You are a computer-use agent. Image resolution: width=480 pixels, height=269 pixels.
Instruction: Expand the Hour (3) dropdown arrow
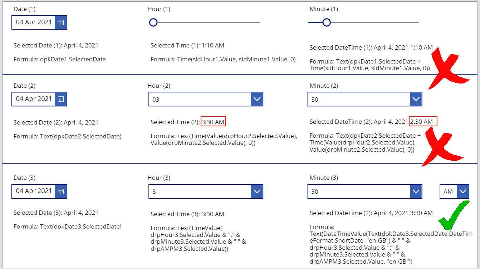pyautogui.click(x=257, y=191)
